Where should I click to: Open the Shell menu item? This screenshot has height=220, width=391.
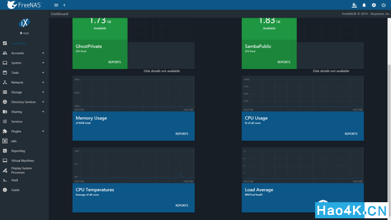pos(14,180)
